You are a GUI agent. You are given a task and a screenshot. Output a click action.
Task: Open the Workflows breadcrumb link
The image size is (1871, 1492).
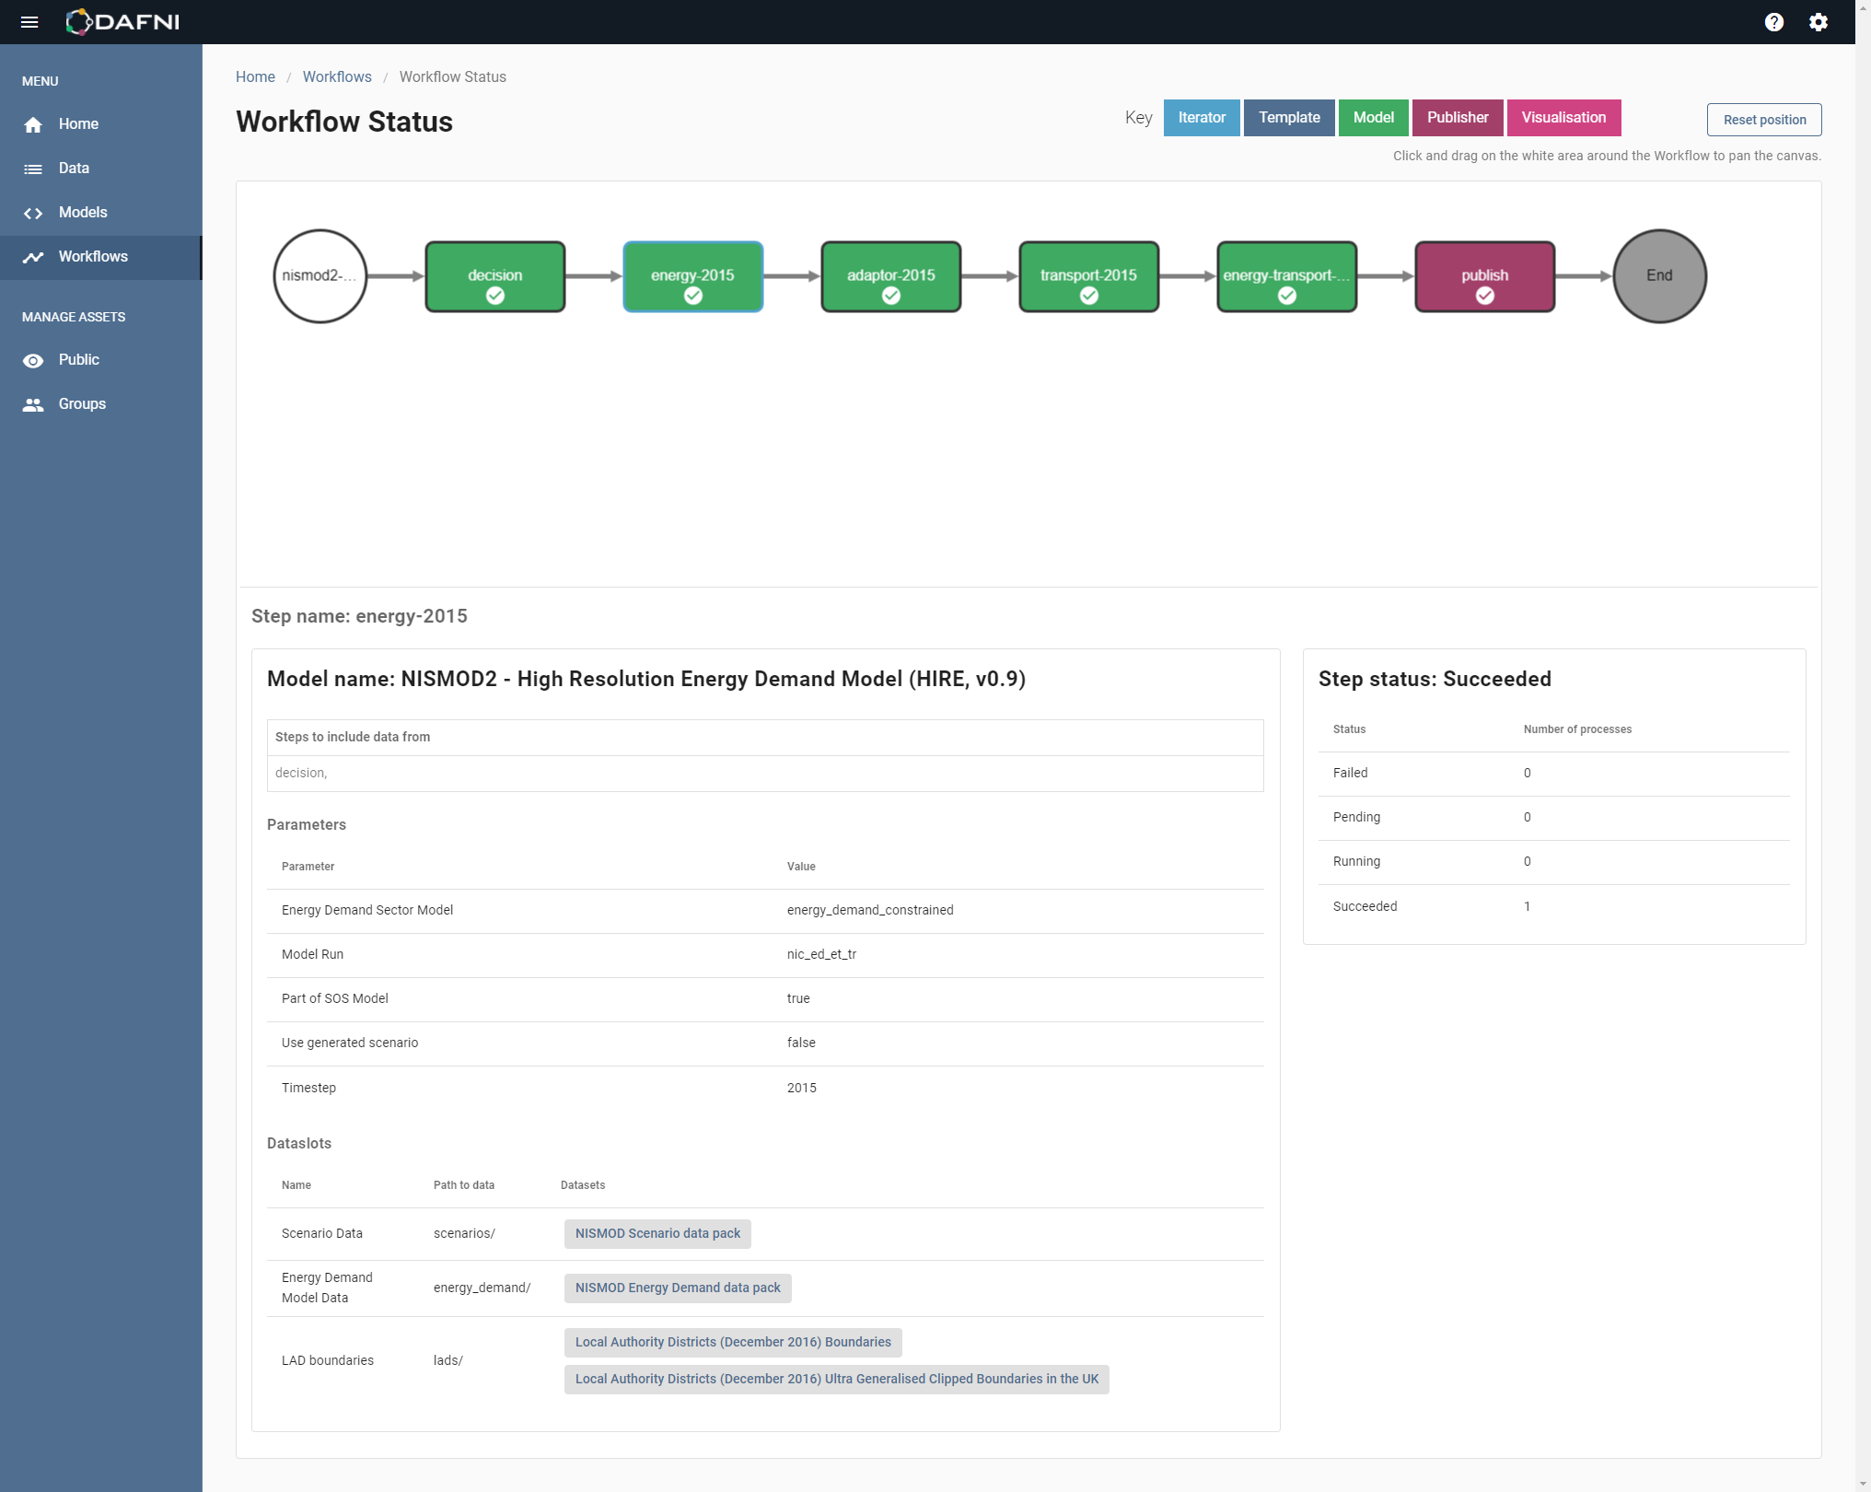click(x=335, y=76)
